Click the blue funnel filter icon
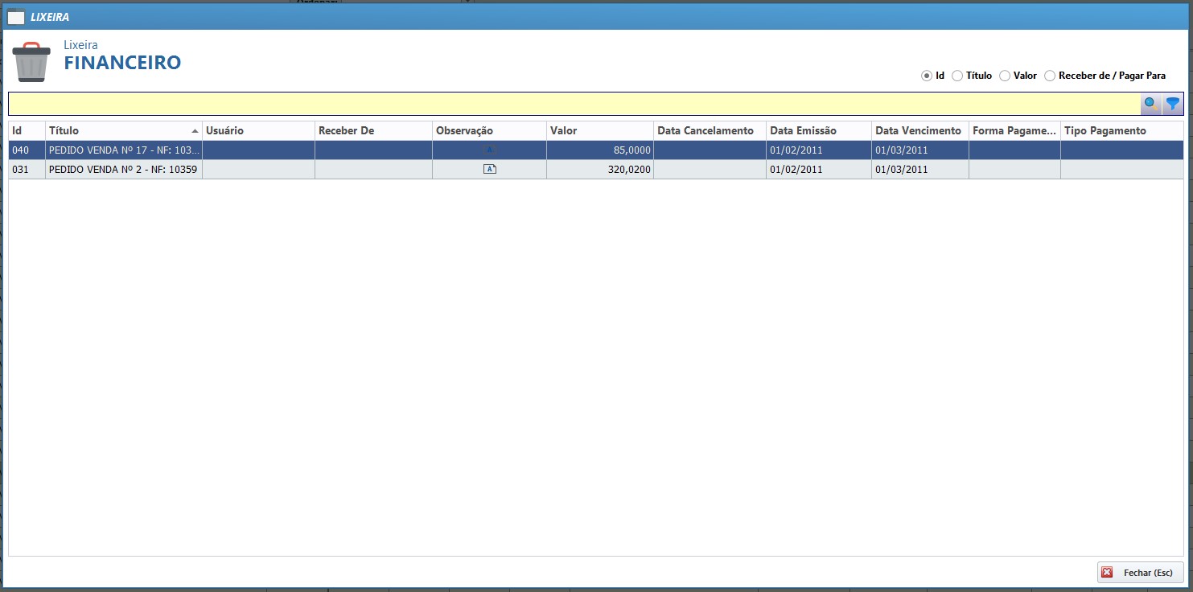The width and height of the screenshot is (1193, 592). click(x=1173, y=104)
